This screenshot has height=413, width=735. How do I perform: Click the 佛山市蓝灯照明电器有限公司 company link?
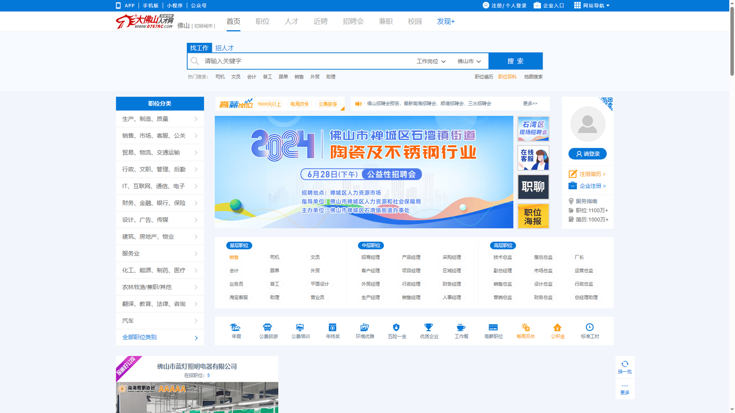(x=197, y=367)
